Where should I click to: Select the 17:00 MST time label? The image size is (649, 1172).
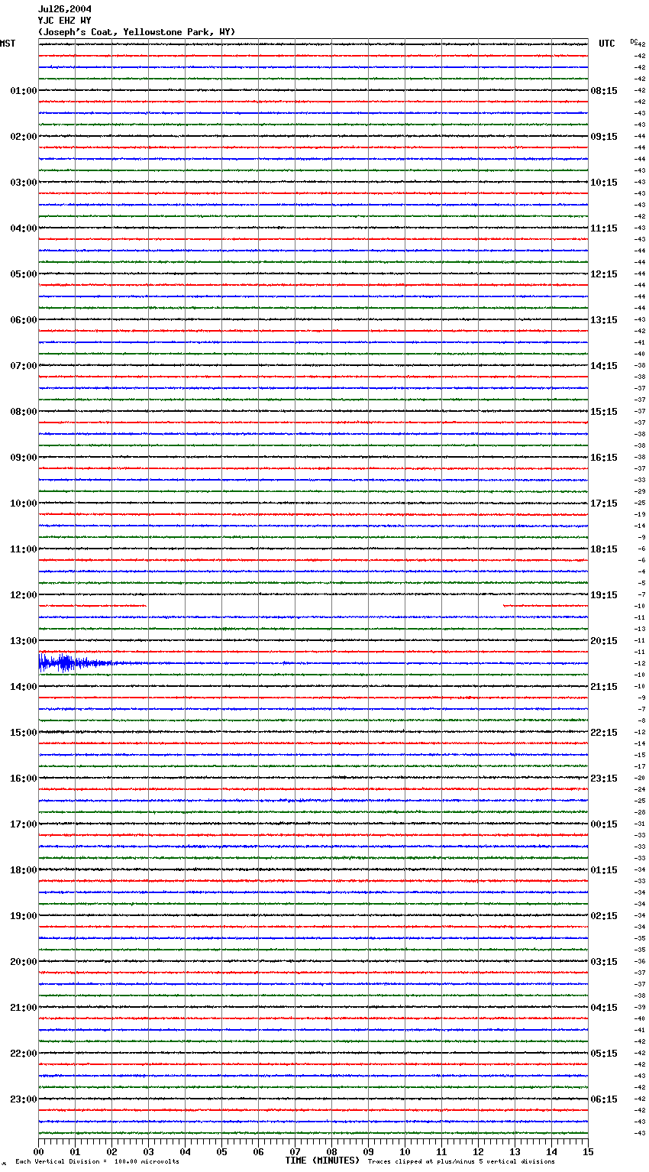(24, 824)
